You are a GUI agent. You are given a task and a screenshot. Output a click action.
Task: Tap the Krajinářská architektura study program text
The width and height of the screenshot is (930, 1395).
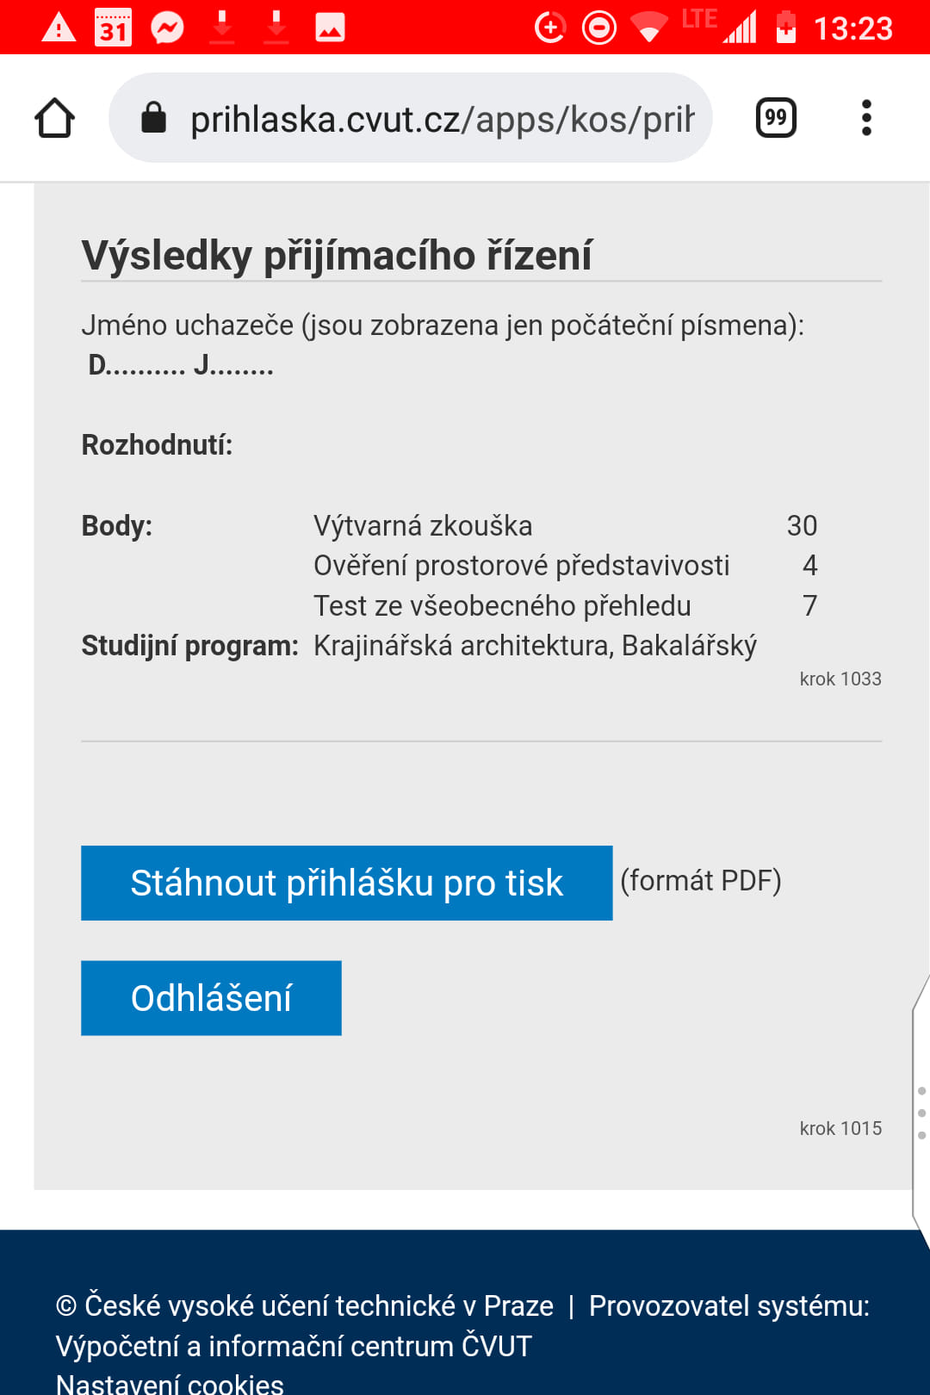(534, 646)
